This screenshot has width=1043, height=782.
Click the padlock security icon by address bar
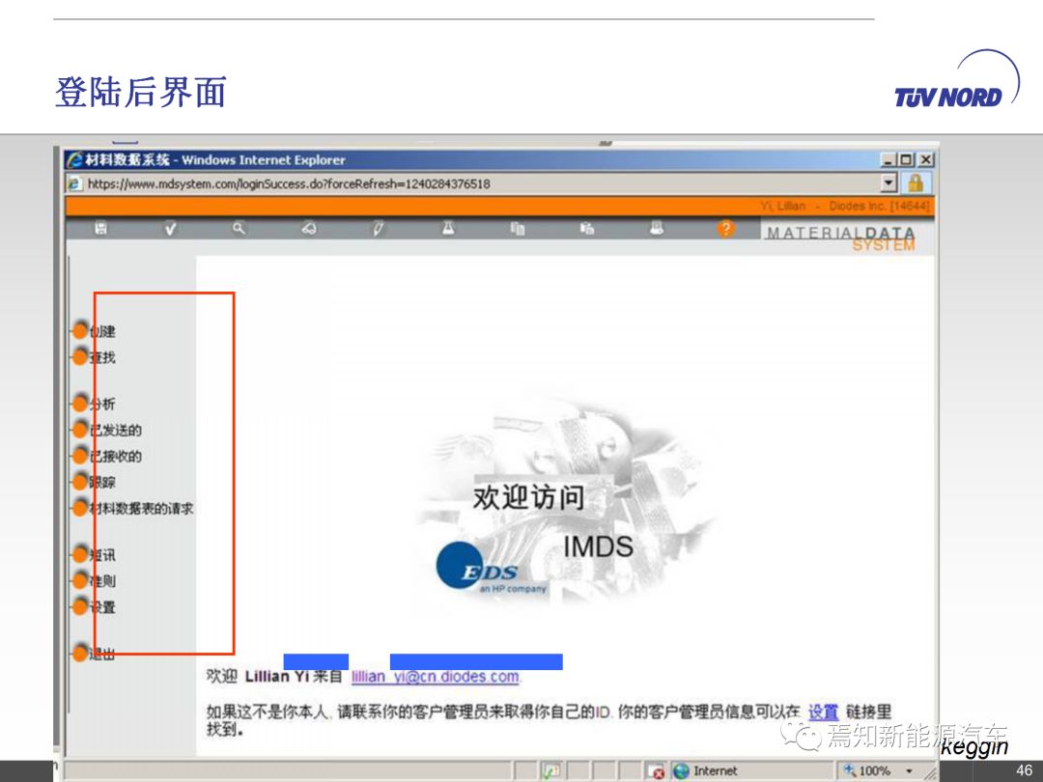click(915, 182)
